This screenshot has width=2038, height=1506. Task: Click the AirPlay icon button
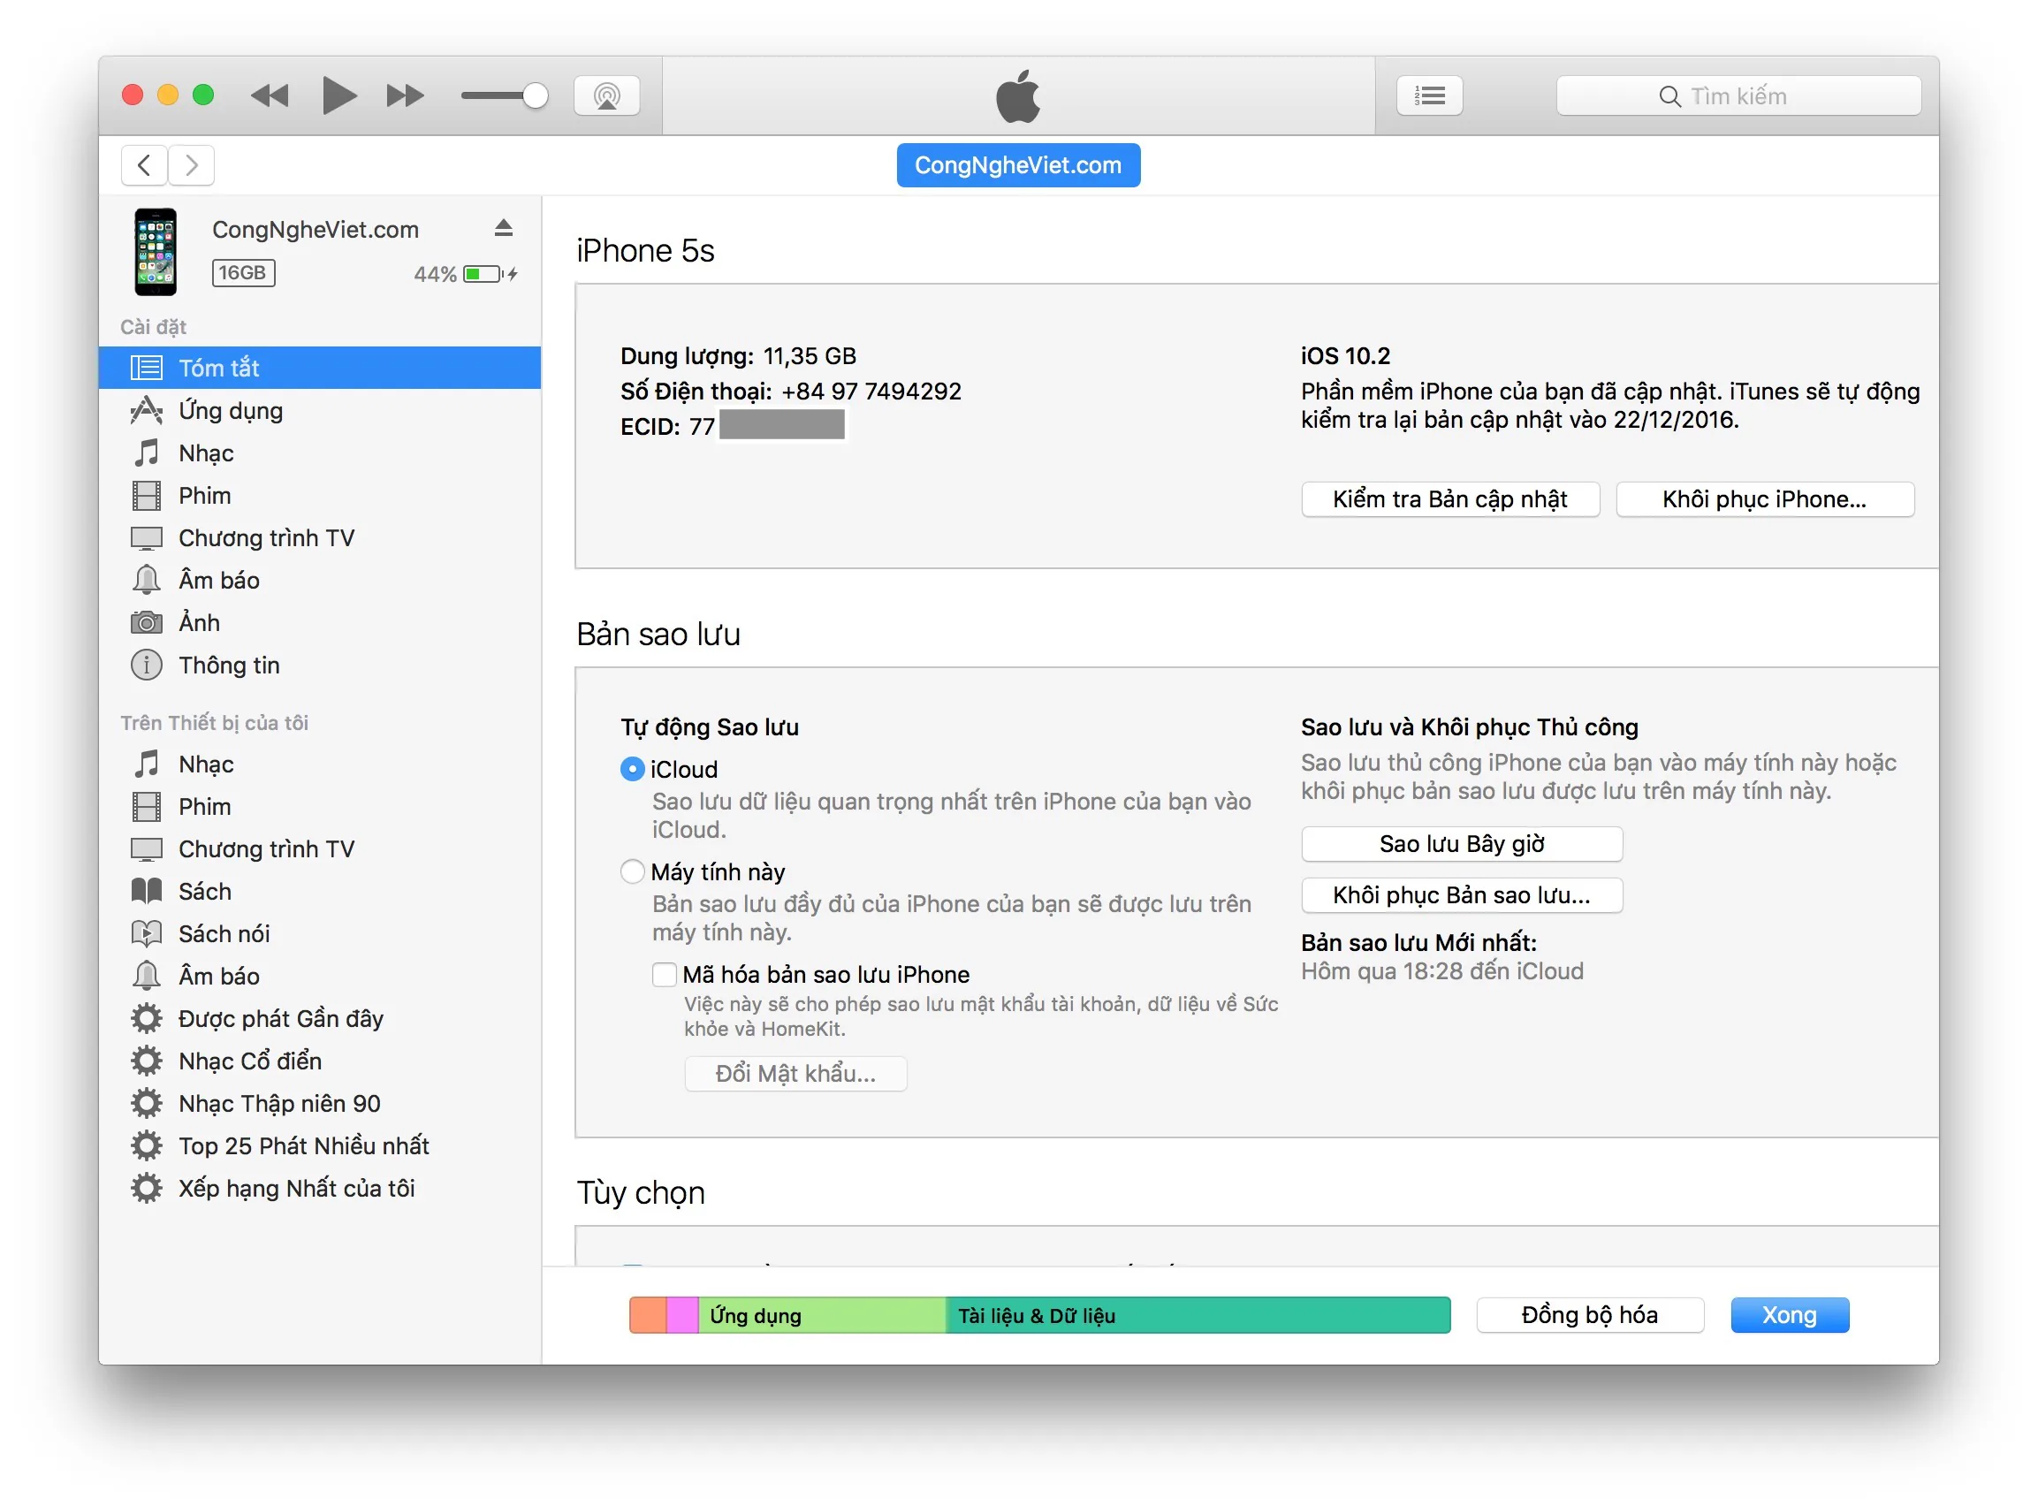click(606, 95)
